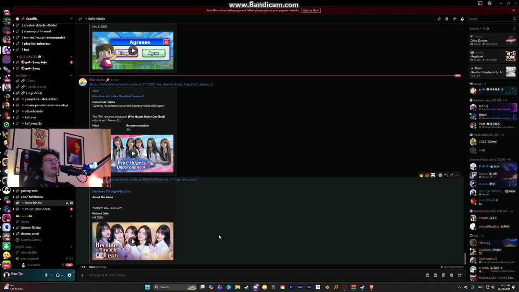Image resolution: width=519 pixels, height=292 pixels.
Task: Open indie-bindie channel settings gear
Action: pyautogui.click(x=71, y=203)
